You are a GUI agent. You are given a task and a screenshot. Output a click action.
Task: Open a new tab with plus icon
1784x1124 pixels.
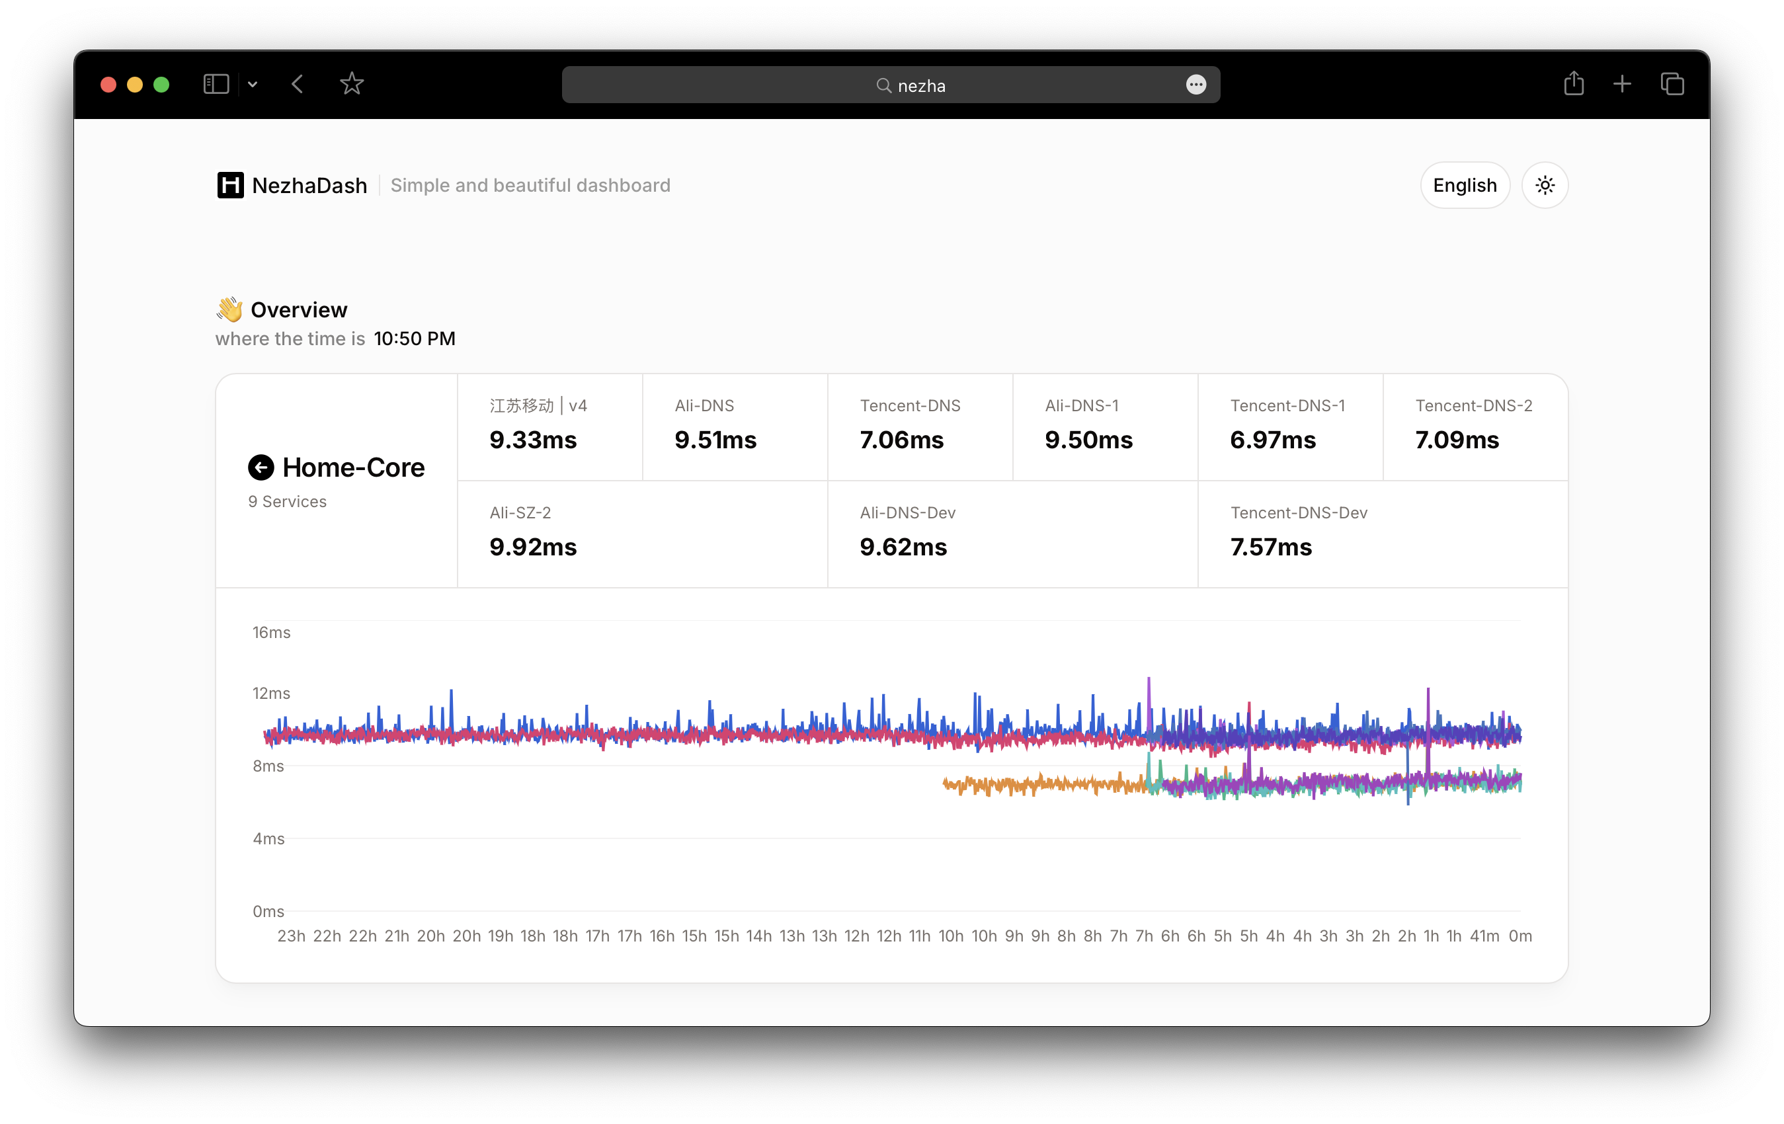1622,85
